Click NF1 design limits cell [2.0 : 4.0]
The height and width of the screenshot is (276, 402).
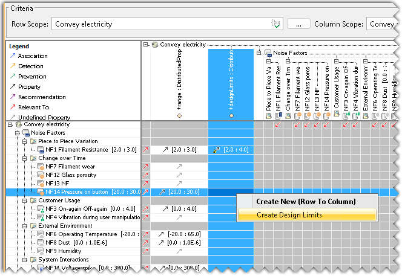click(x=231, y=150)
